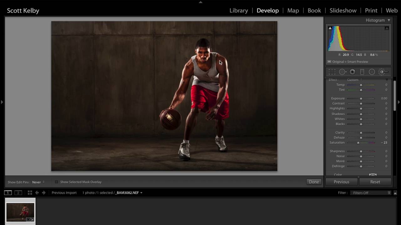Click the Done button
Viewport: 401px width, 225px height.
click(x=314, y=182)
